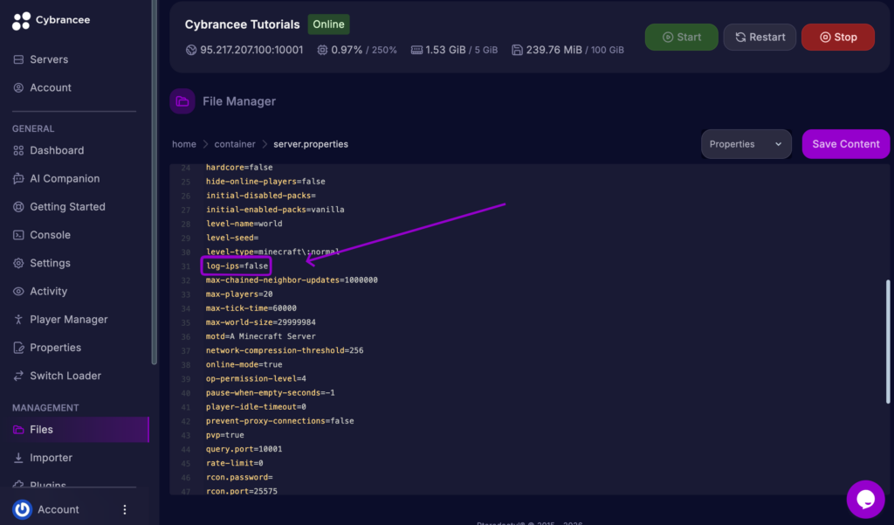The width and height of the screenshot is (894, 525).
Task: Click the Getting Started lifebuoy icon
Action: (x=18, y=206)
